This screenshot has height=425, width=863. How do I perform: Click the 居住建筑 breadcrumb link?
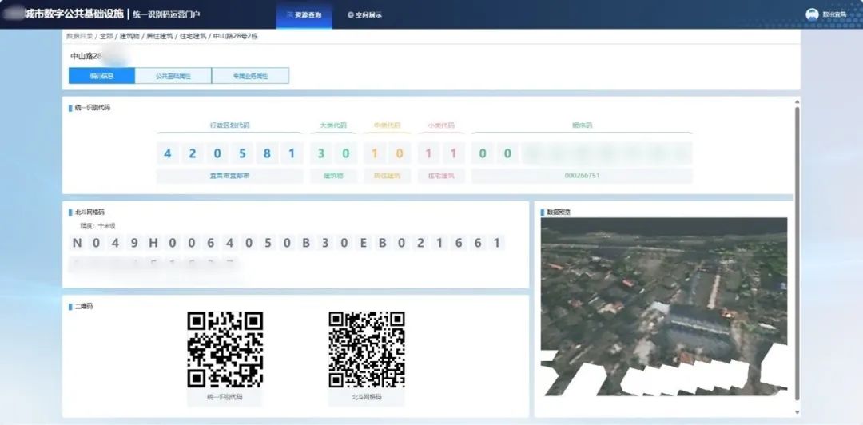pos(159,36)
